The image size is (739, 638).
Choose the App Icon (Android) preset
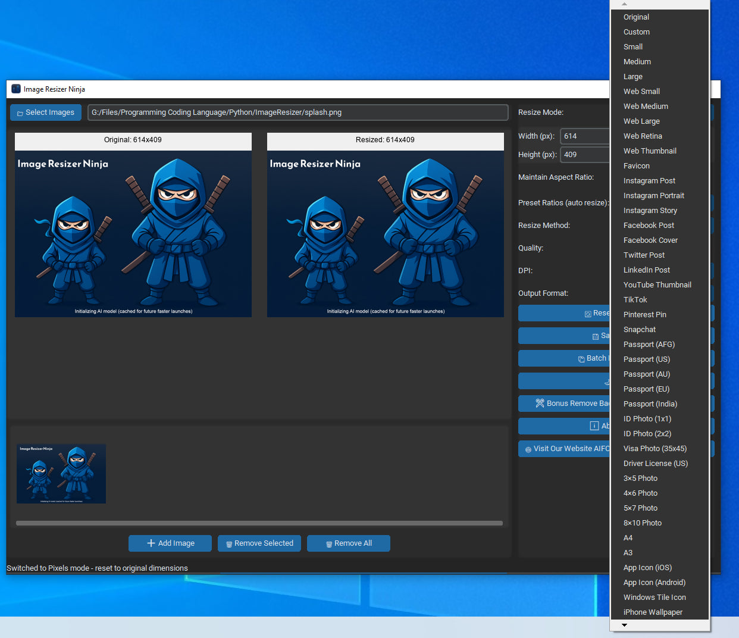click(x=660, y=583)
